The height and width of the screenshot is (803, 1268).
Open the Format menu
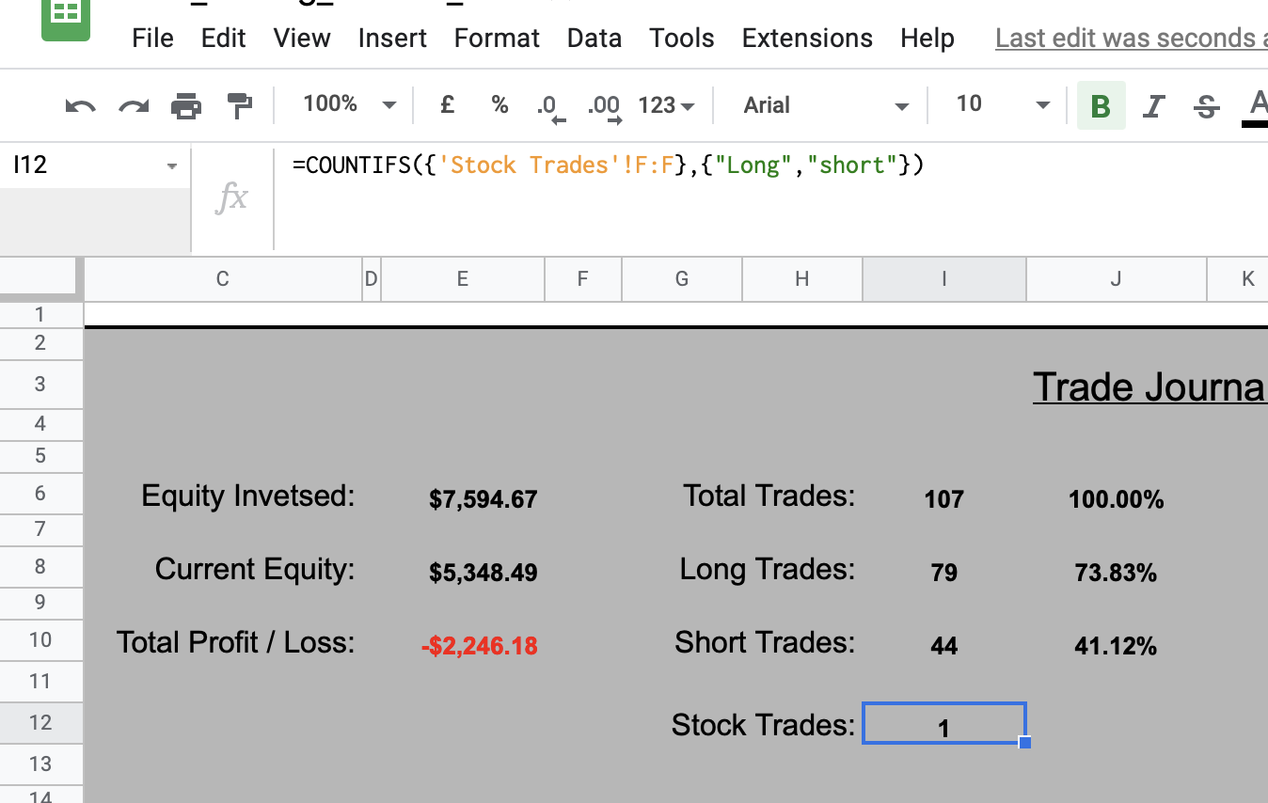497,39
